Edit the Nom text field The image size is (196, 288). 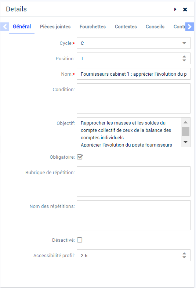click(134, 74)
